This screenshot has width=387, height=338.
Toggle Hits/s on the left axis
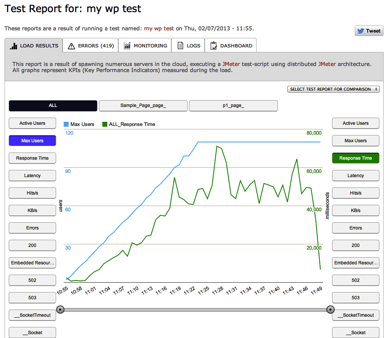pos(32,193)
